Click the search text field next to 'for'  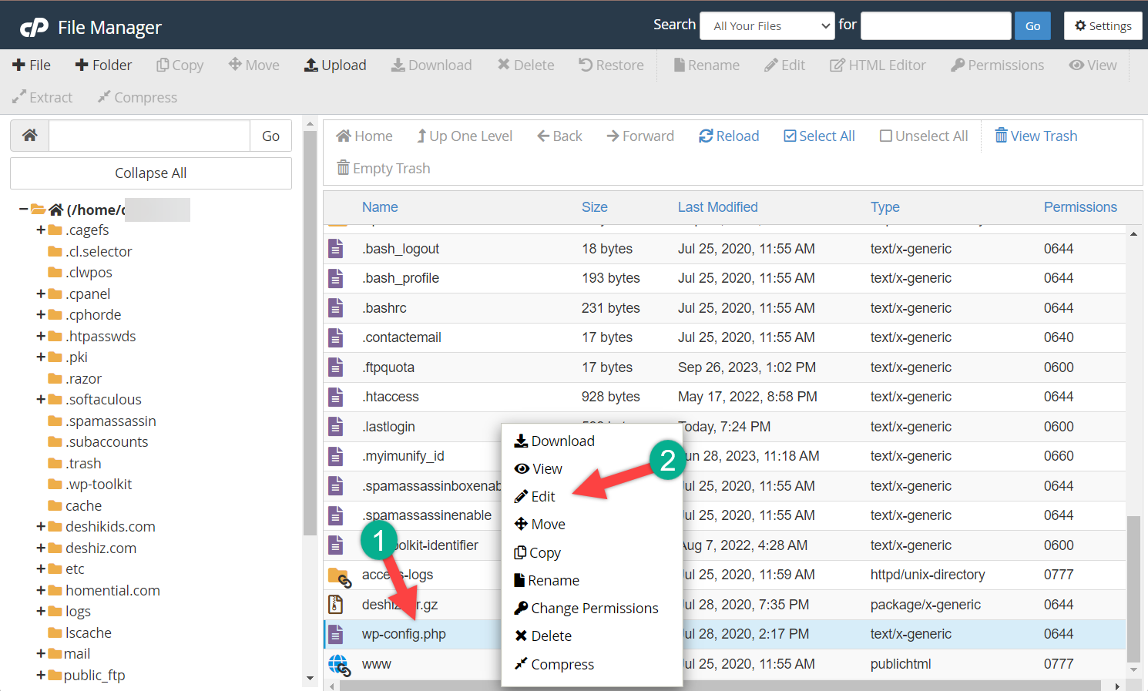(935, 26)
